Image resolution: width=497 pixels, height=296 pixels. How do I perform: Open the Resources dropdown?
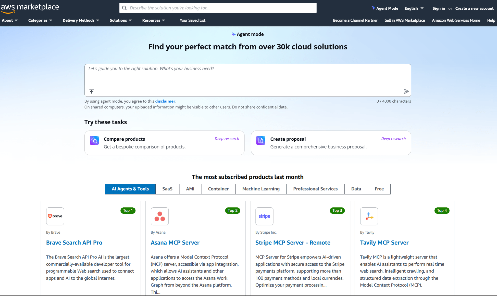[153, 20]
